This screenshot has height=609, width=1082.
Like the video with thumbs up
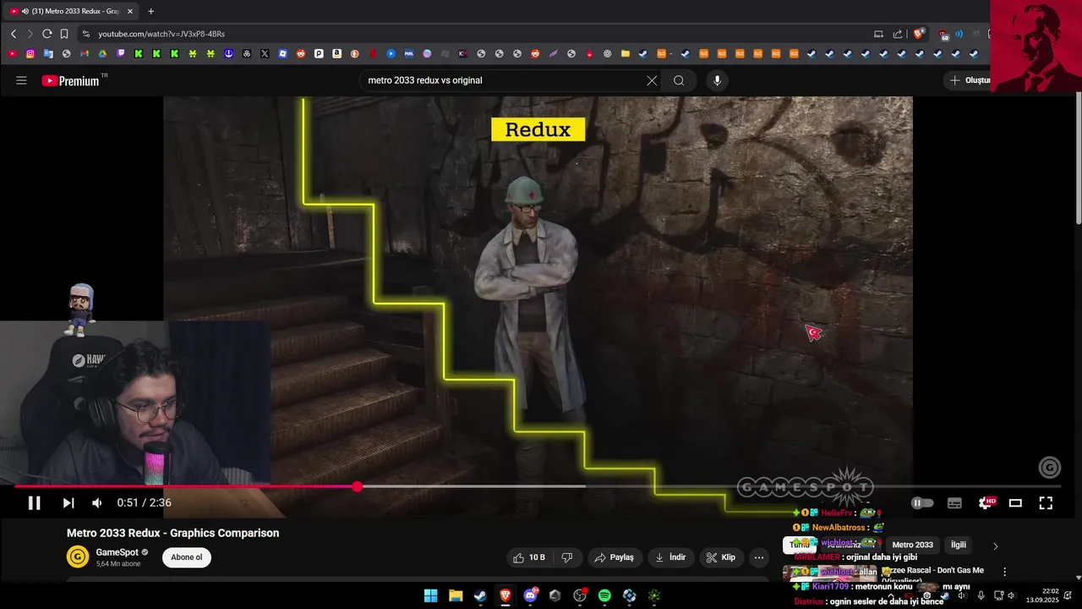(x=529, y=557)
